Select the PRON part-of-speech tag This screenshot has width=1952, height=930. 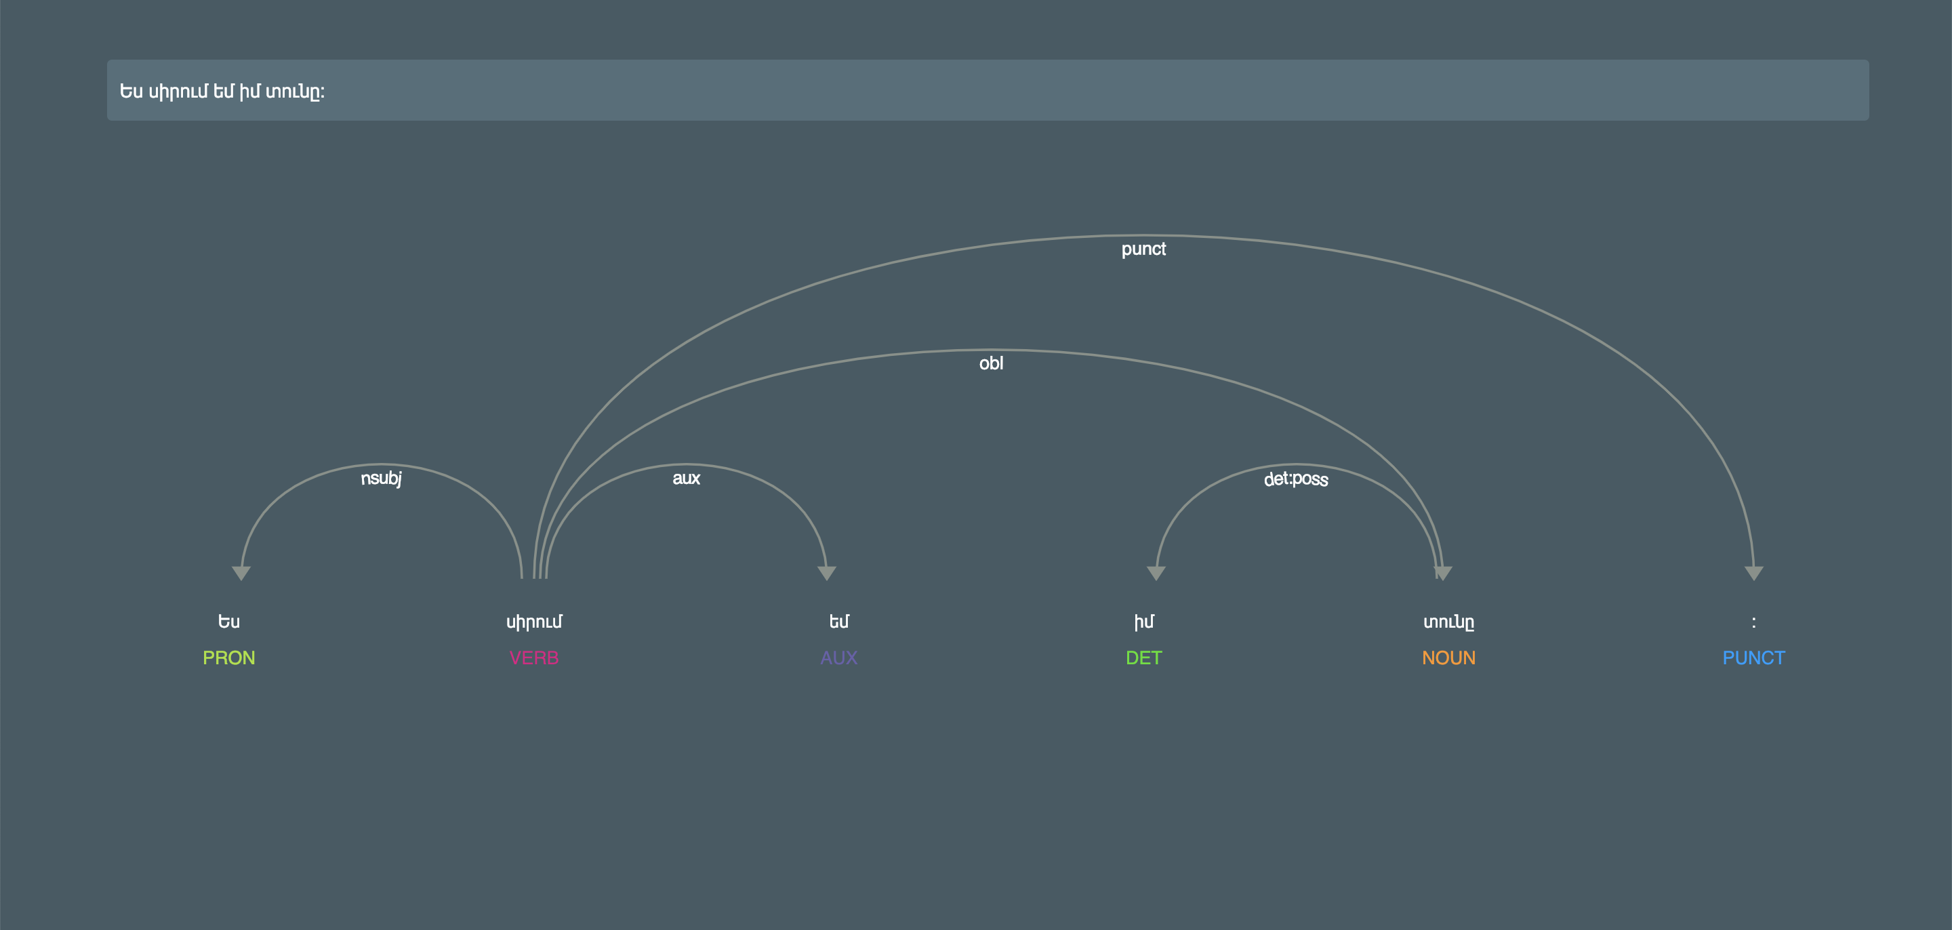pos(229,657)
